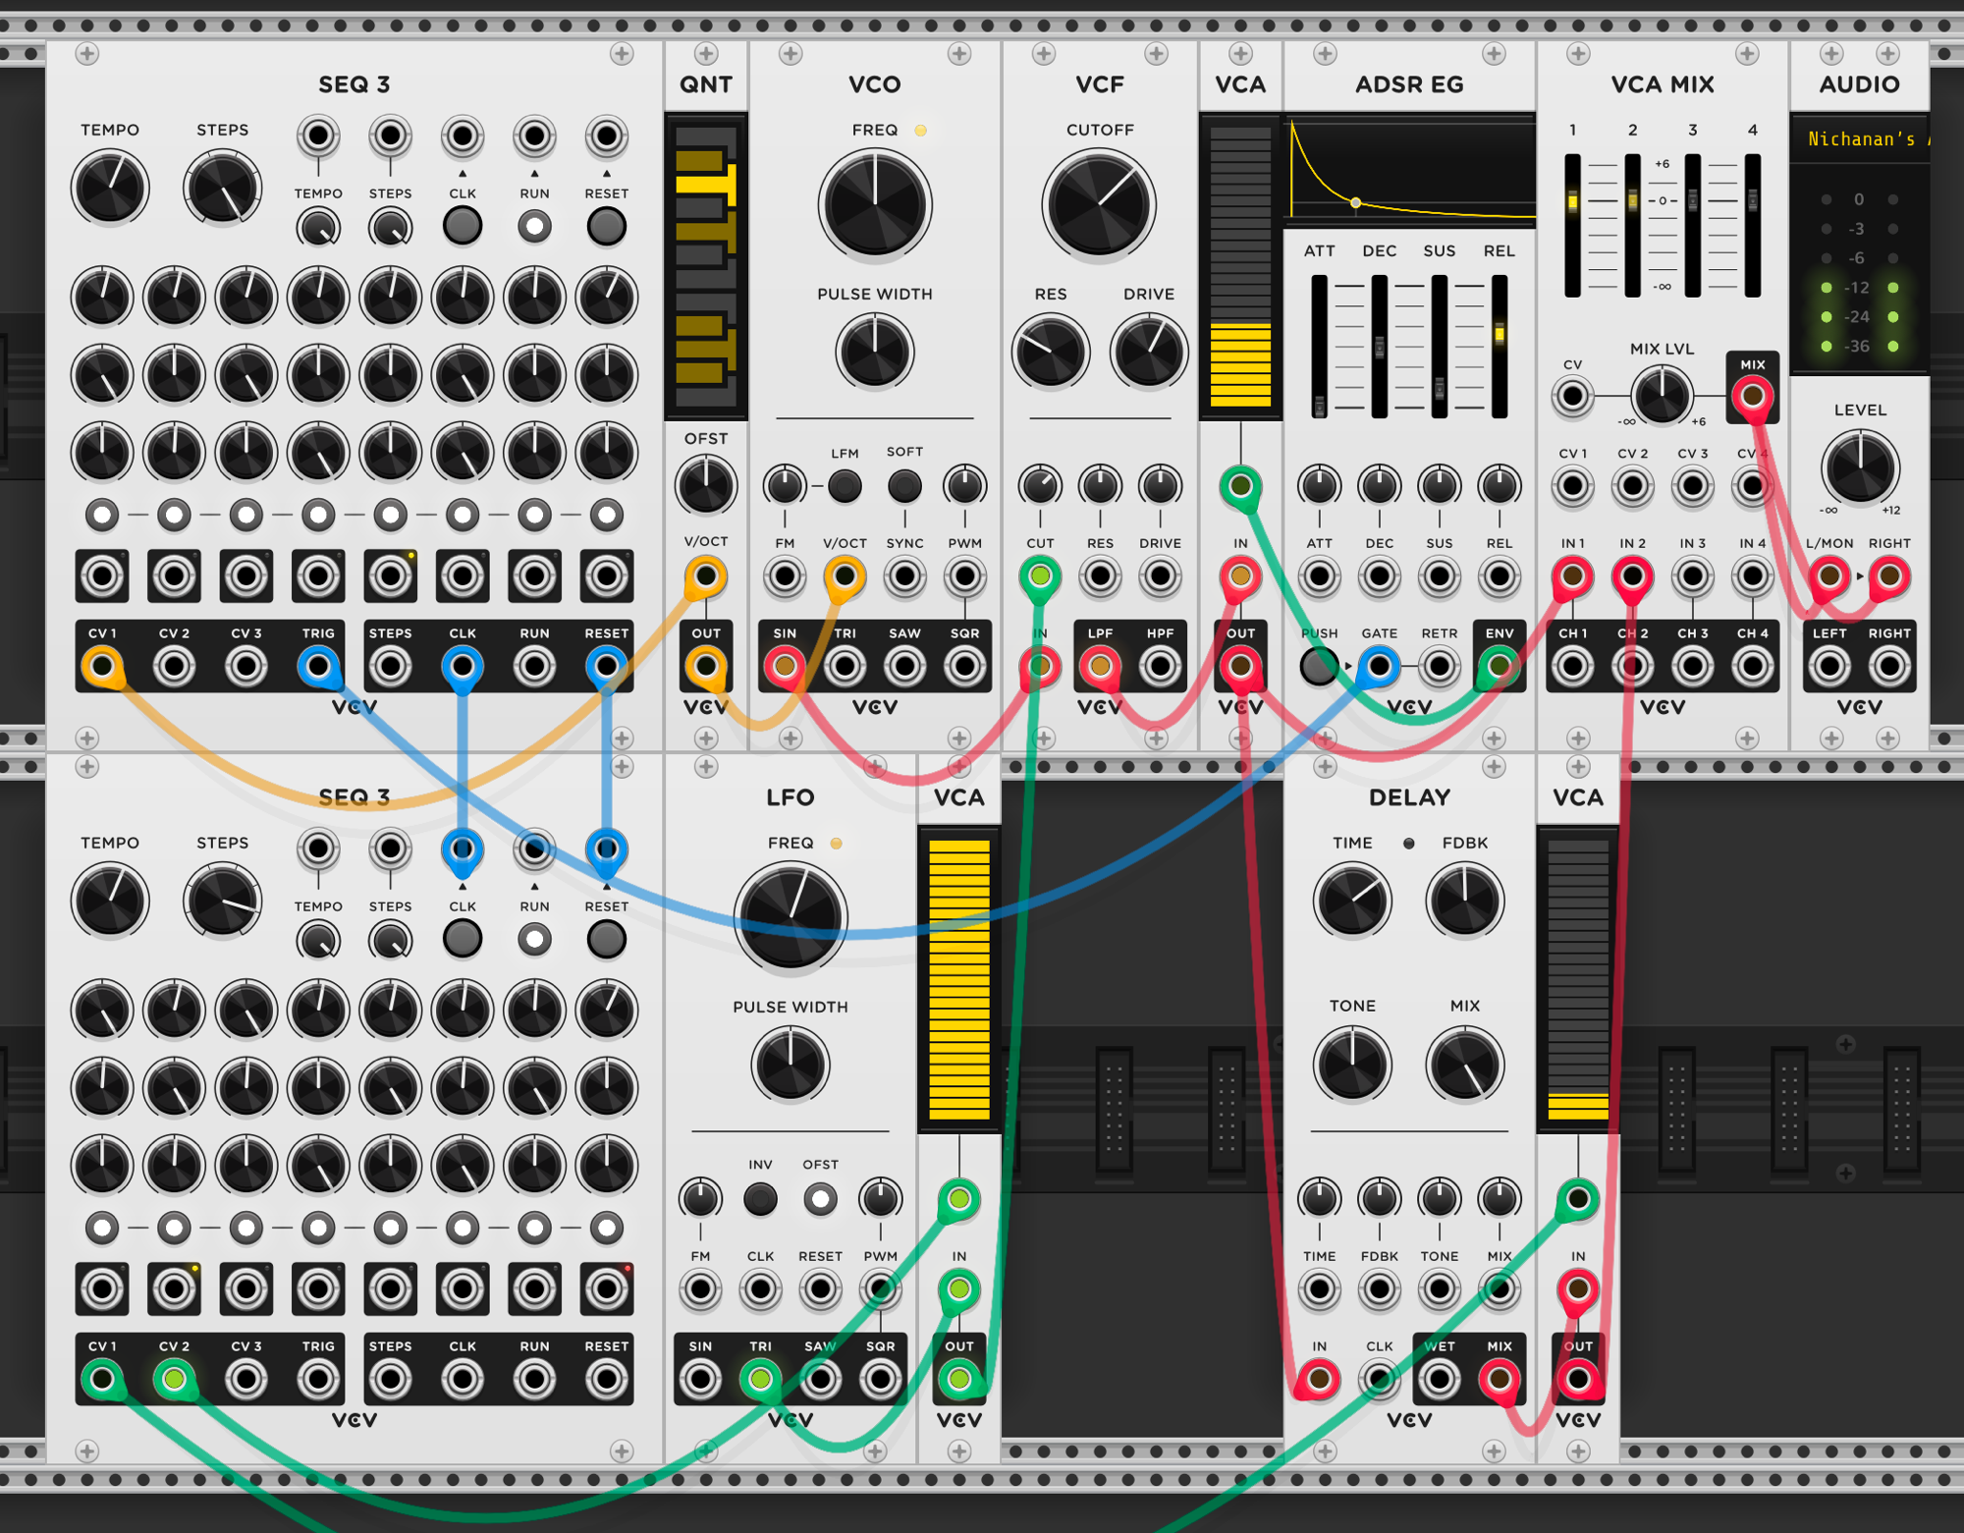Click the QNT V/OCT input jack
1964x1533 pixels.
pos(705,576)
